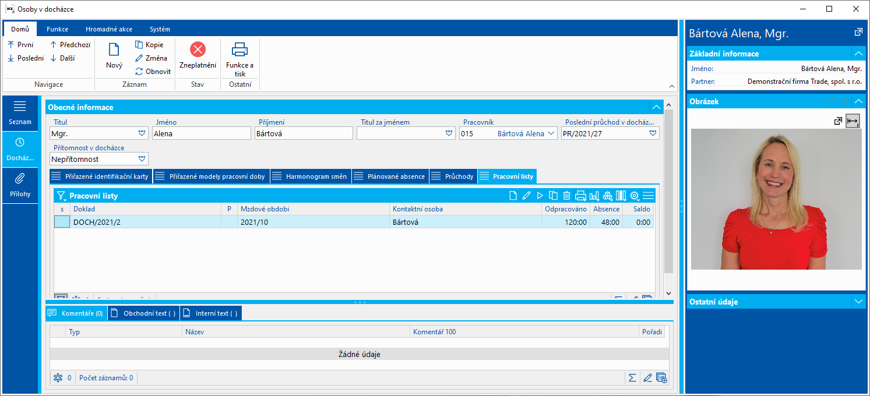Toggle the fit-width picture icon
The image size is (870, 396).
(x=853, y=121)
